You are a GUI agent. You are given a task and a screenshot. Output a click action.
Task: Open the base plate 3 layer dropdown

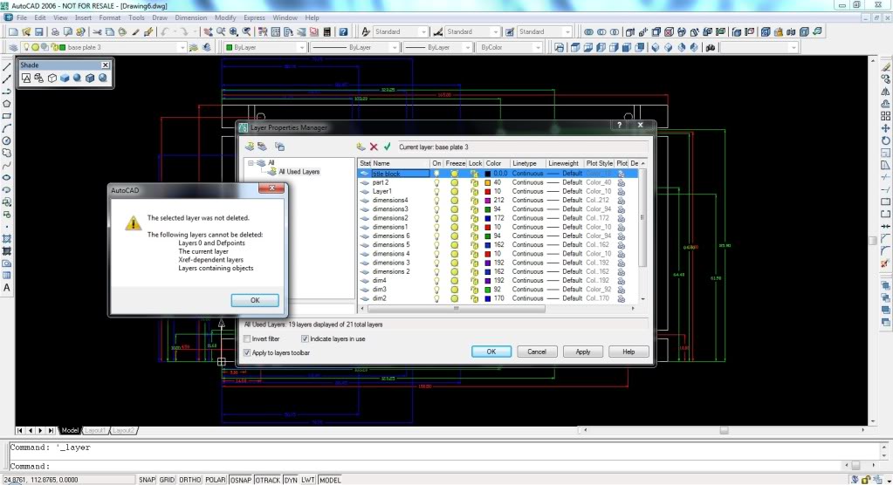tap(182, 47)
